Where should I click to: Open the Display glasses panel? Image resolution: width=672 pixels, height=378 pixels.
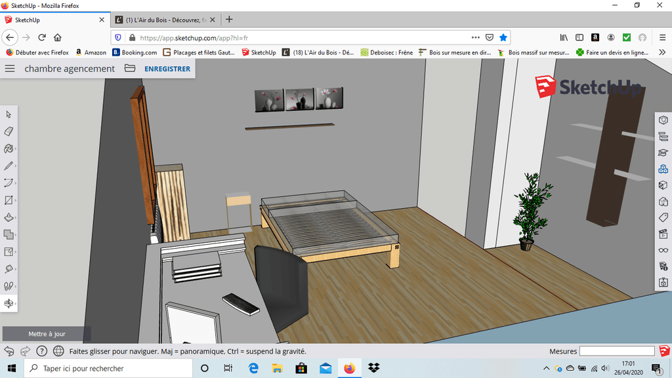[663, 250]
